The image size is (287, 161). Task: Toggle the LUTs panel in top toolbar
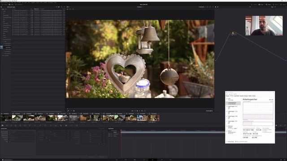(11, 4)
